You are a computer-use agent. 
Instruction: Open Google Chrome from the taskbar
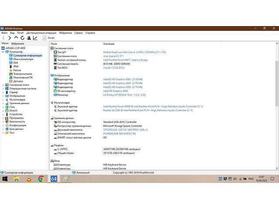pos(41,179)
